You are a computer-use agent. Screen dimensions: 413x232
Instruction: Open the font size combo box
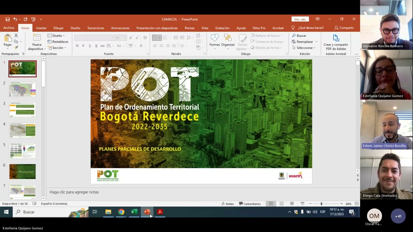point(121,38)
